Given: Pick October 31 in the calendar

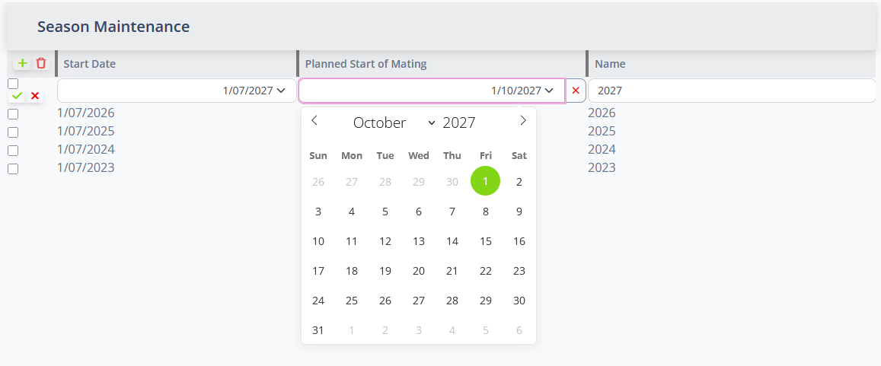Looking at the screenshot, I should click(318, 330).
